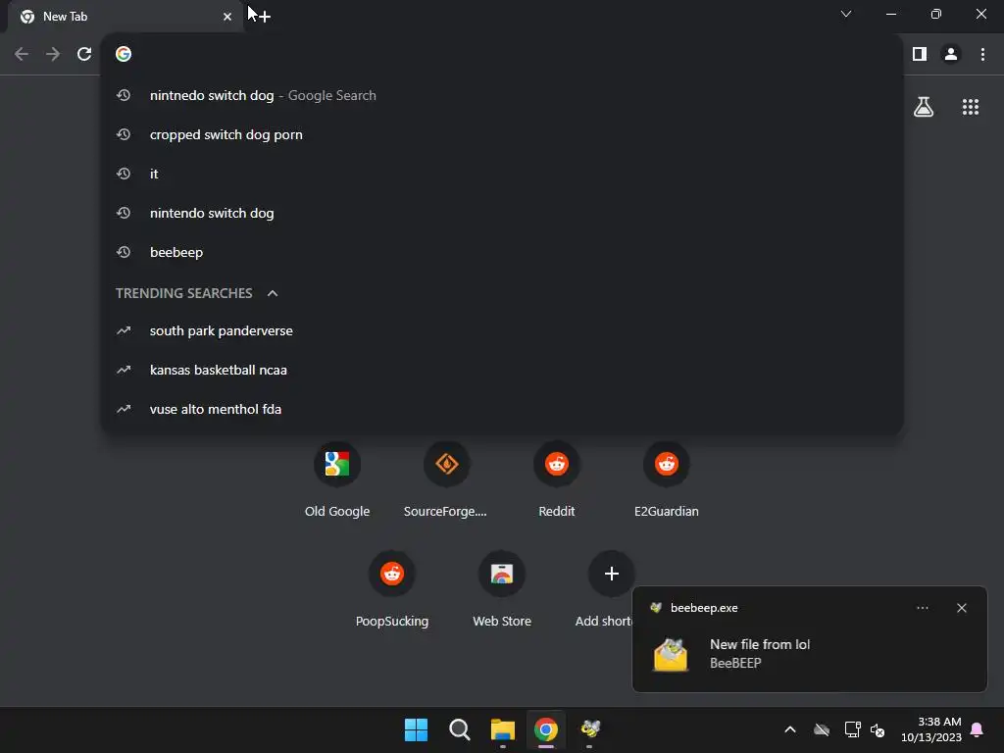Open BeeBEEP from the taskbar
Image resolution: width=1004 pixels, height=753 pixels.
click(589, 729)
